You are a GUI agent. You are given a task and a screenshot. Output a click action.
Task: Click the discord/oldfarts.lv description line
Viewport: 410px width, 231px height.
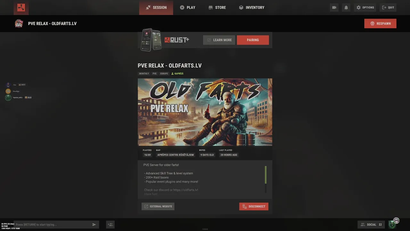[171, 190]
